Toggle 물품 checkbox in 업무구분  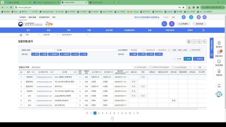44,54
